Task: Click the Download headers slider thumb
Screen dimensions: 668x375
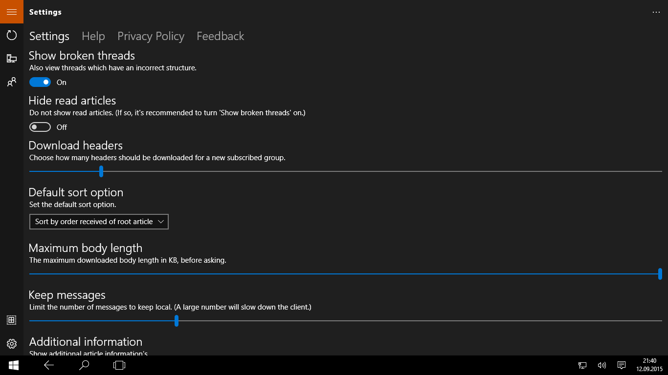Action: click(x=101, y=171)
